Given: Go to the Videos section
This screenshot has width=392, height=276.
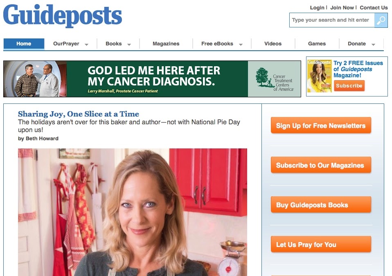Looking at the screenshot, I should pos(273,44).
